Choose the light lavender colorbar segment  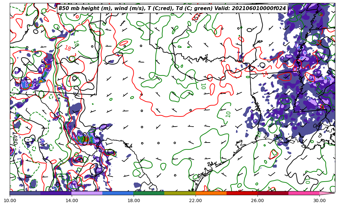coord(87,193)
